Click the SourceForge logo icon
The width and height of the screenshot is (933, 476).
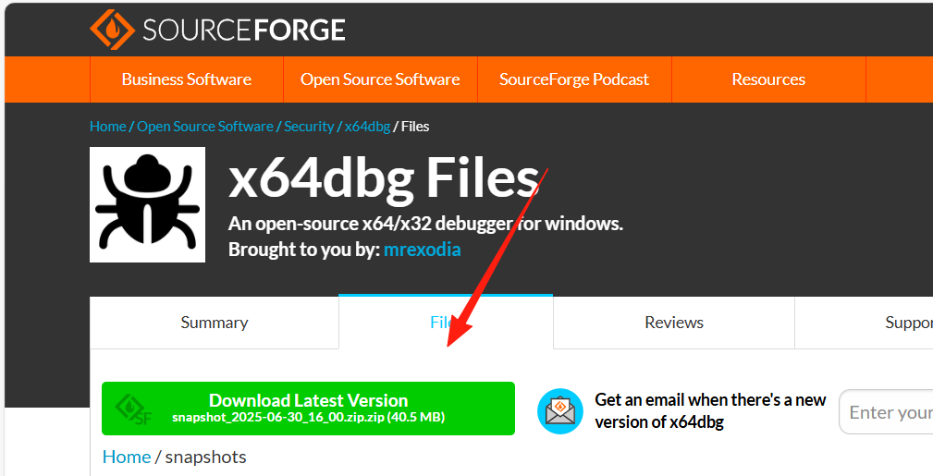(112, 30)
